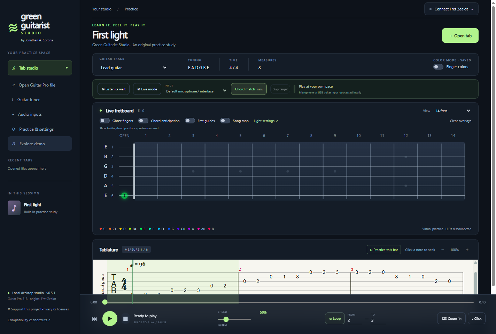Open the Default microphone input dropdown
The height and width of the screenshot is (334, 496).
[196, 91]
